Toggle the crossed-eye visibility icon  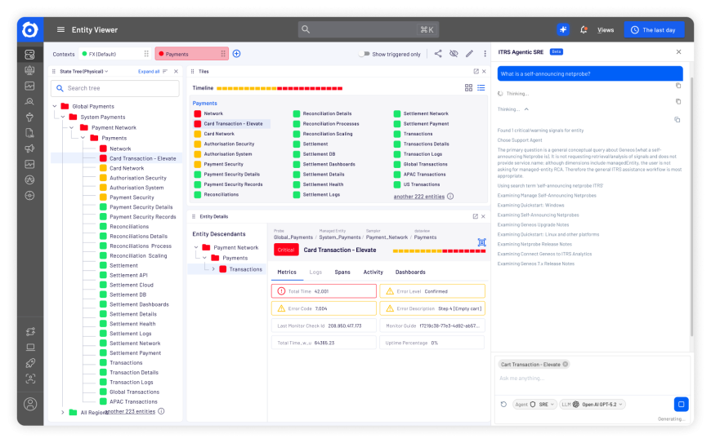coord(454,54)
